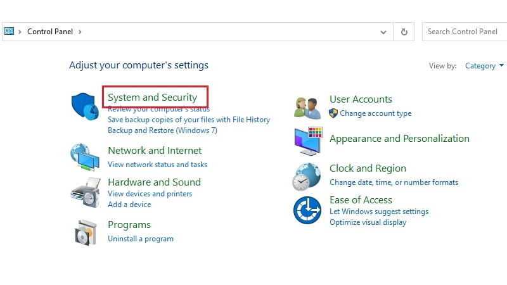The height and width of the screenshot is (285, 507).
Task: Click the Programs disc box icon
Action: click(x=84, y=232)
